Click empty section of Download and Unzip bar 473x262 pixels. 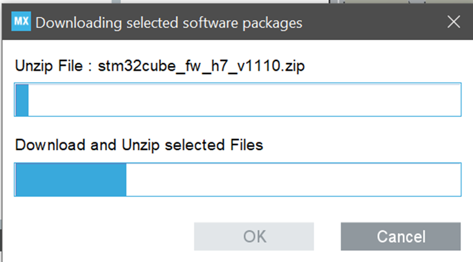pyautogui.click(x=292, y=180)
